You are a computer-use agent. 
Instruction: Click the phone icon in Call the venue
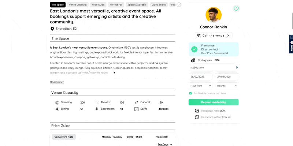(x=199, y=35)
